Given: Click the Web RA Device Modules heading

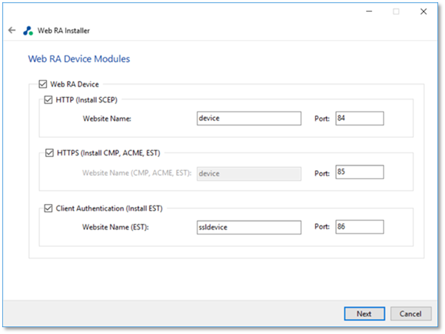Looking at the screenshot, I should (x=79, y=59).
